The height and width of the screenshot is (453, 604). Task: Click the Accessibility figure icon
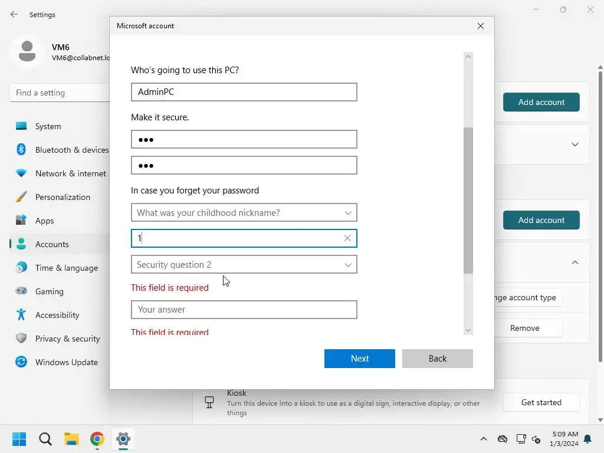coord(21,314)
